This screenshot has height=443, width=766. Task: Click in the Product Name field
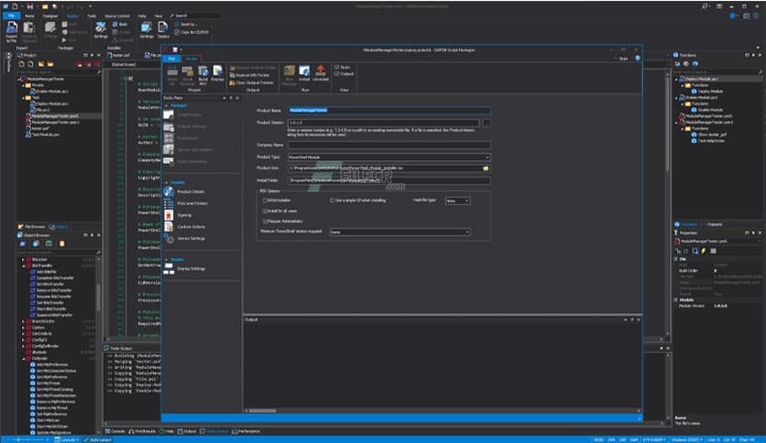pyautogui.click(x=388, y=110)
